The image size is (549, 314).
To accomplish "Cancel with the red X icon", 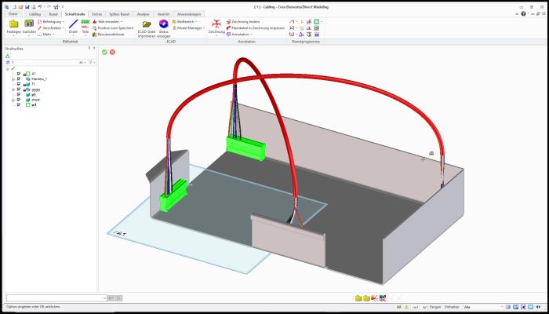I will [113, 52].
